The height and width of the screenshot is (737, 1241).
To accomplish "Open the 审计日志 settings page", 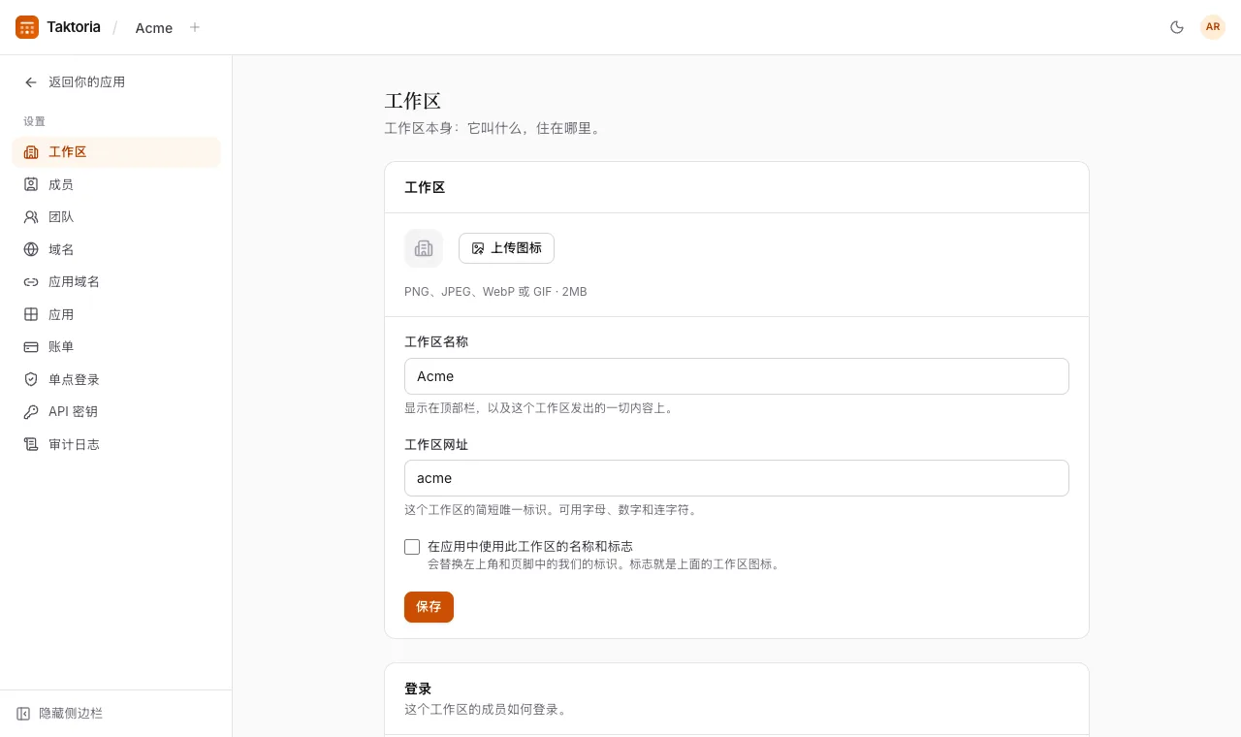I will click(x=116, y=444).
